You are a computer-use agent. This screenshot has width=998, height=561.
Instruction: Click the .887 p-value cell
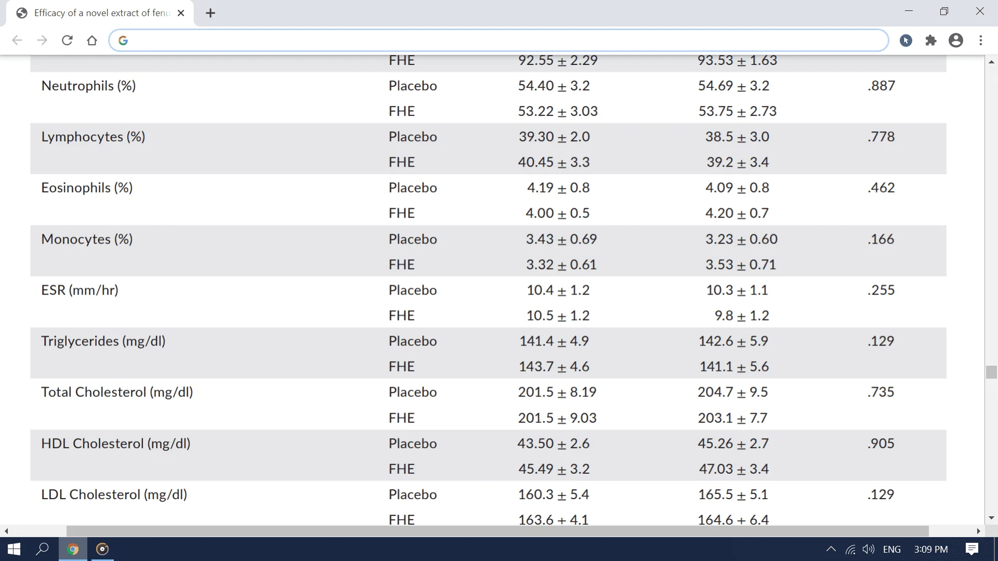[881, 86]
